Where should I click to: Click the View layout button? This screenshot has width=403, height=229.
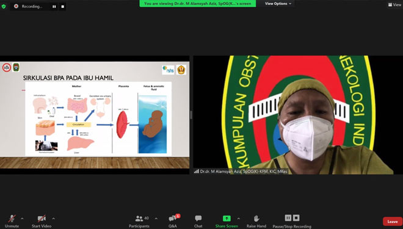coord(395,4)
